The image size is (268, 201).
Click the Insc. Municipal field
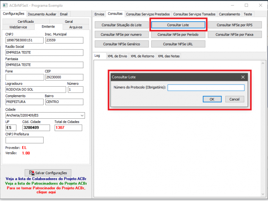click(x=64, y=40)
